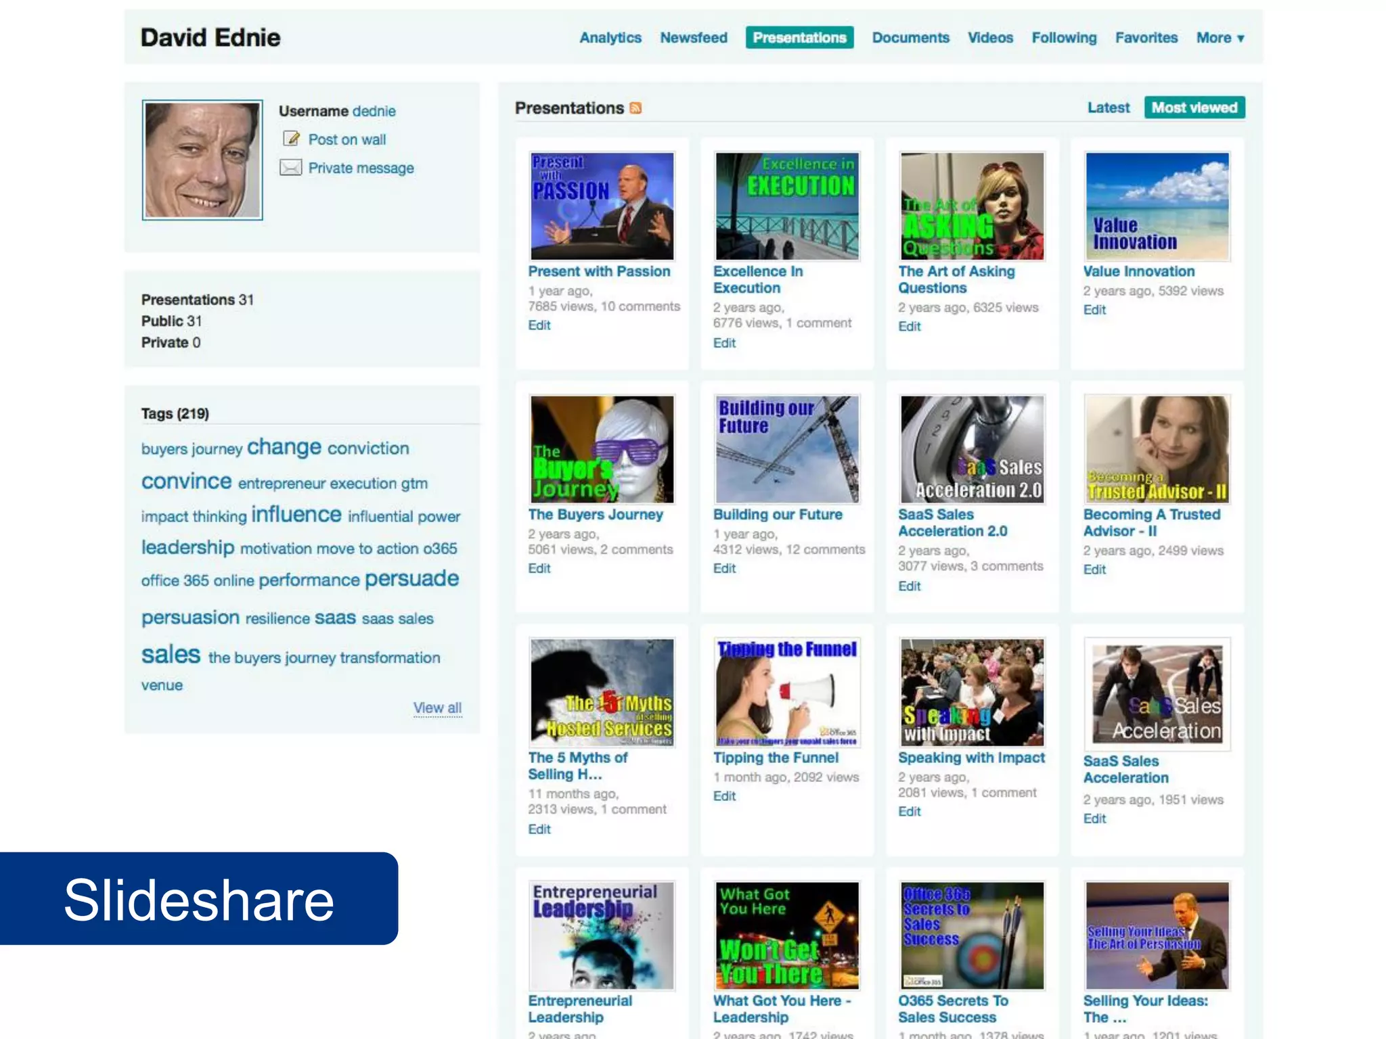Viewport: 1386px width, 1039px height.
Task: Open the Excellence in Execution thumbnail
Action: point(787,206)
